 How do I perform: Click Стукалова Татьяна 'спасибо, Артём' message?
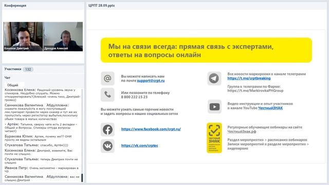(x=36, y=145)
